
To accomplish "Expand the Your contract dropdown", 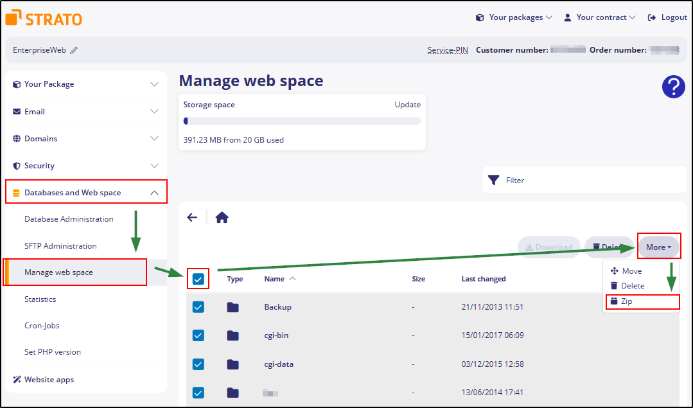I will coord(599,17).
